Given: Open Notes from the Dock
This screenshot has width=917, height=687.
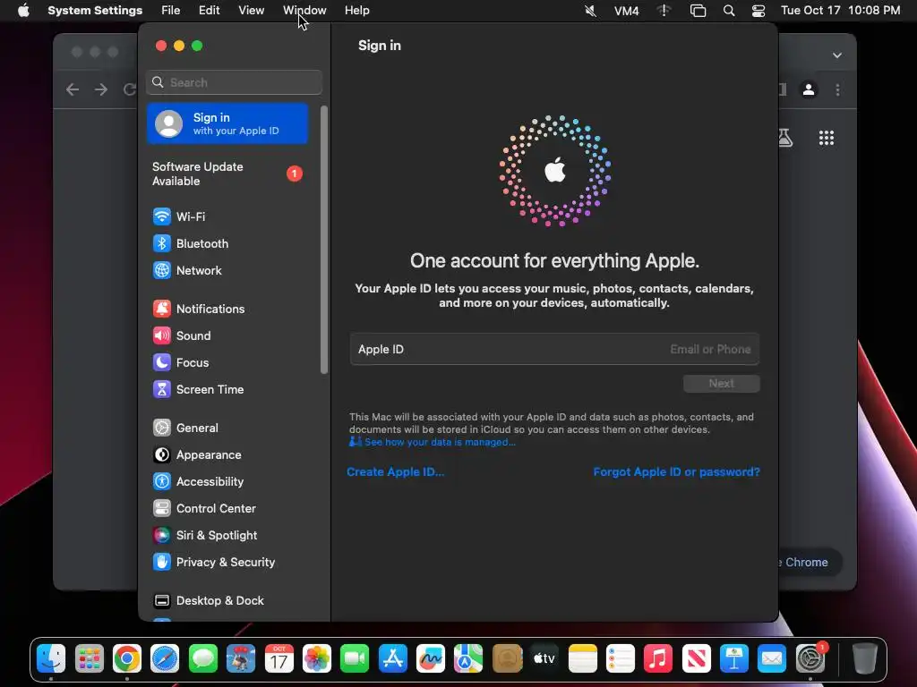Looking at the screenshot, I should [582, 659].
